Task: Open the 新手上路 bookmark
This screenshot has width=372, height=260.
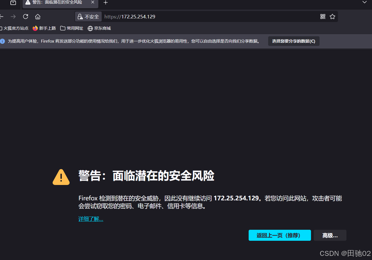Action: pos(44,28)
